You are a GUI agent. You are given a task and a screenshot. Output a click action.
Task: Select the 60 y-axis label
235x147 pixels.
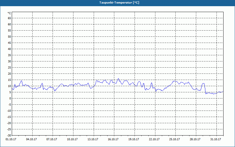(9, 24)
